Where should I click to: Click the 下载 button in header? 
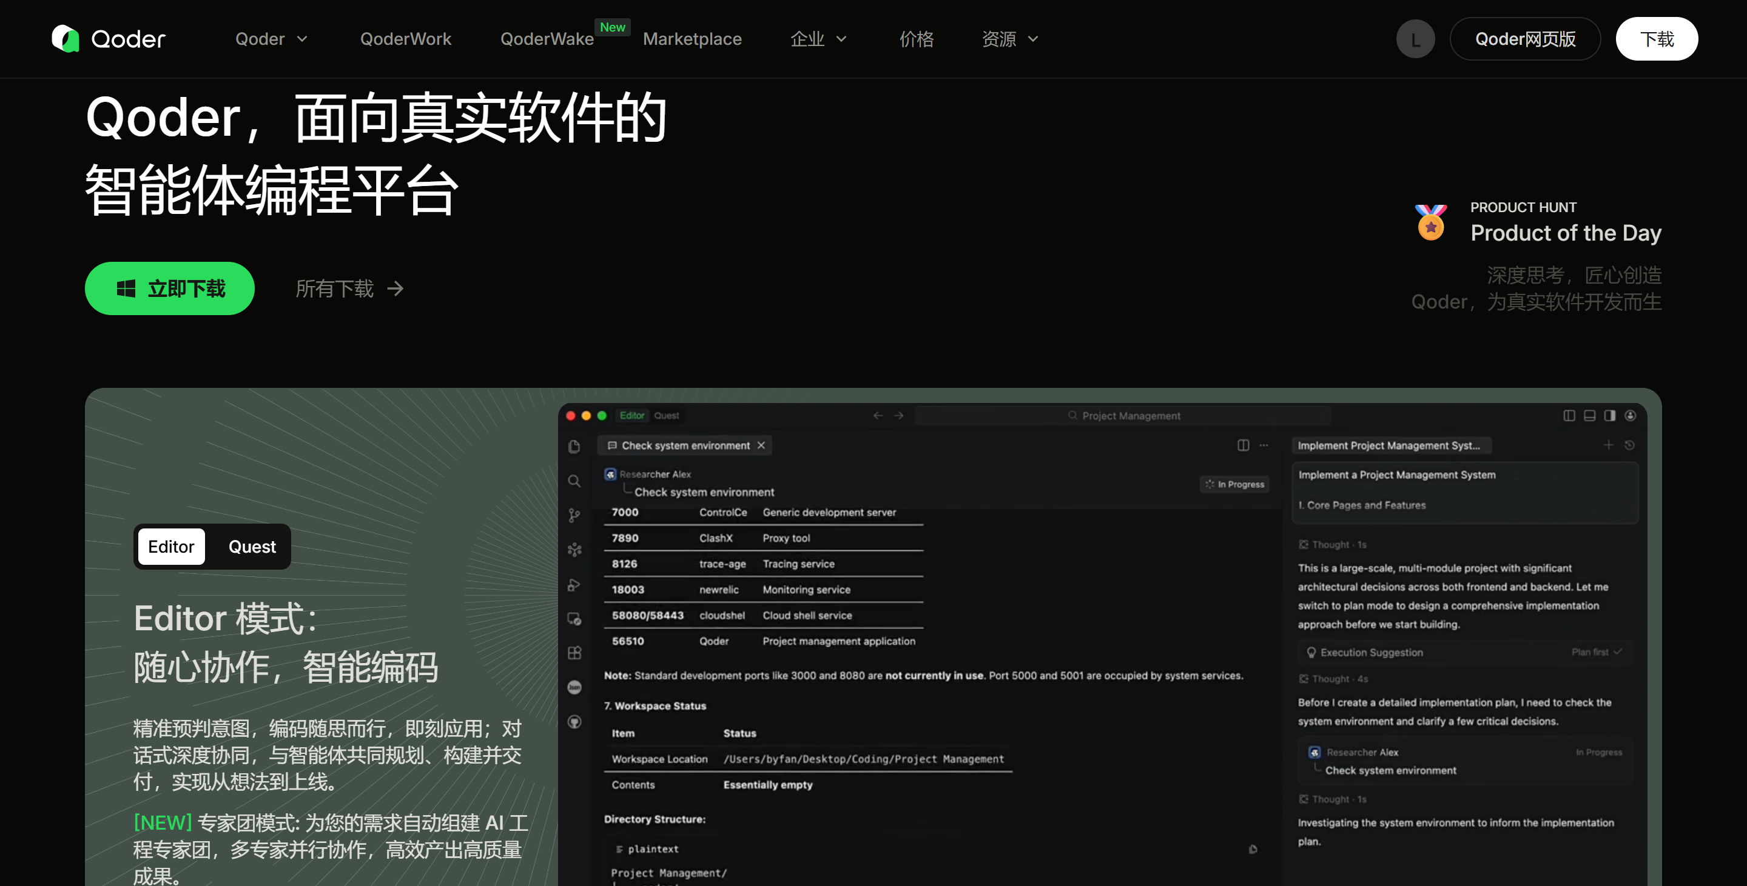pos(1656,39)
